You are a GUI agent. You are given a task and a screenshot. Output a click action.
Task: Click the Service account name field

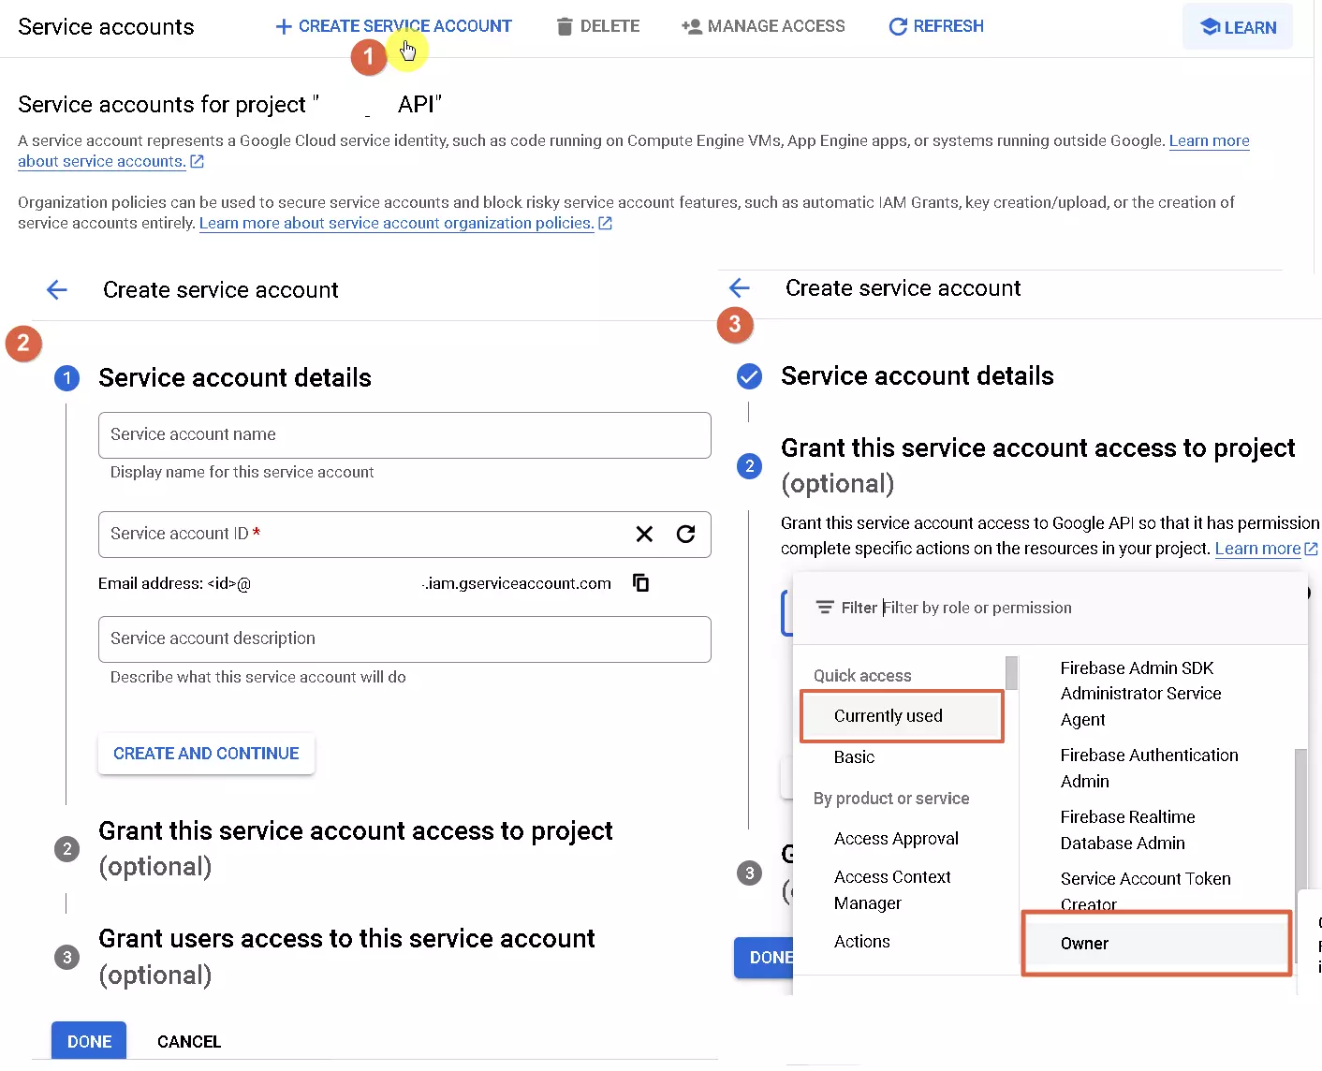coord(404,434)
